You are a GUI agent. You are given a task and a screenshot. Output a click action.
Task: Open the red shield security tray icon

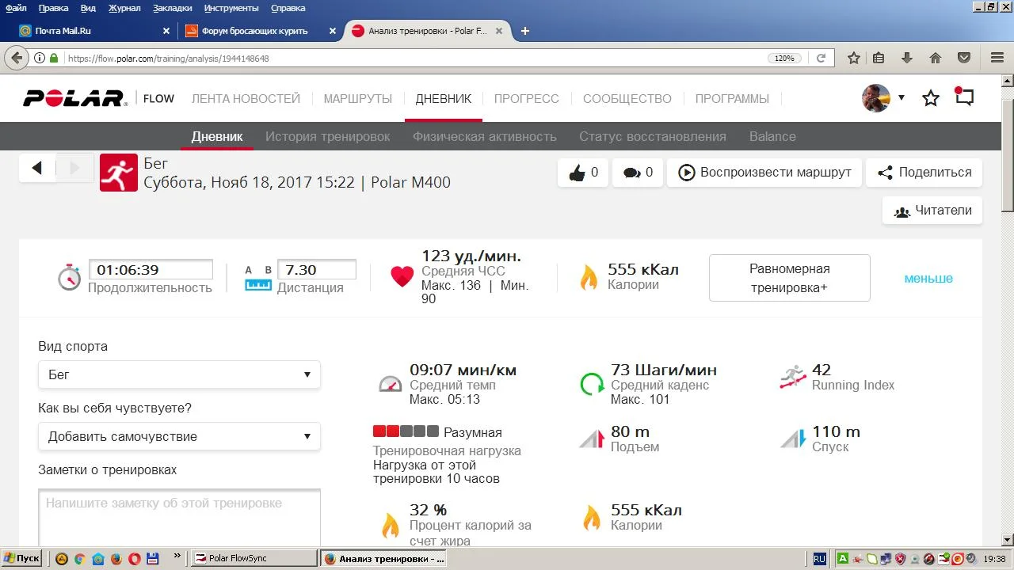[x=900, y=558]
